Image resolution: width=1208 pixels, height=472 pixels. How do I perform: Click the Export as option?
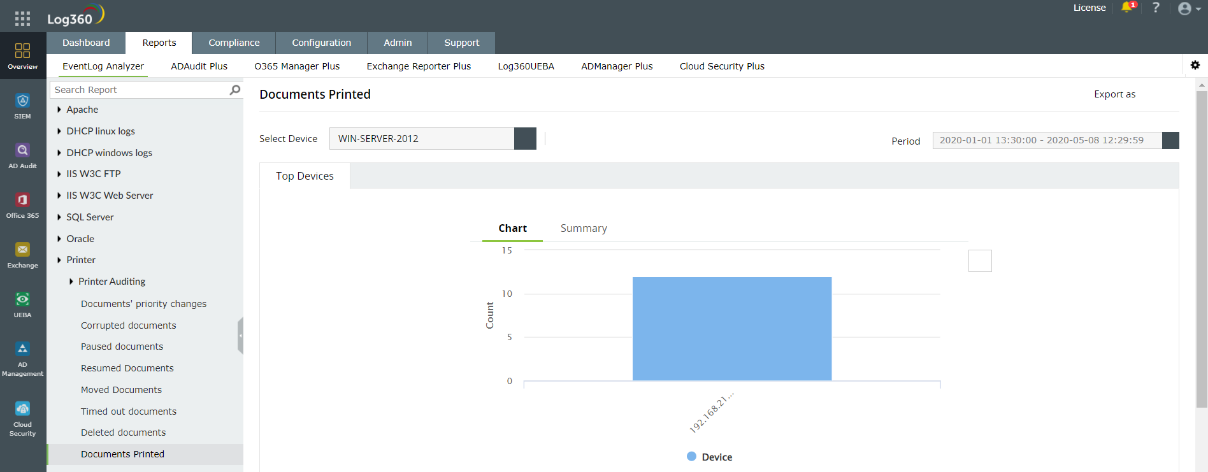coord(1115,94)
